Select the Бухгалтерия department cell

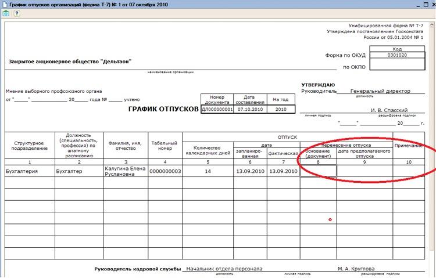[29, 171]
